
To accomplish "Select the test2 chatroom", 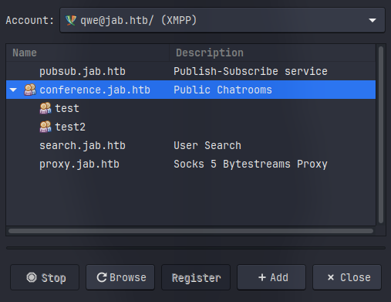I will [190, 127].
